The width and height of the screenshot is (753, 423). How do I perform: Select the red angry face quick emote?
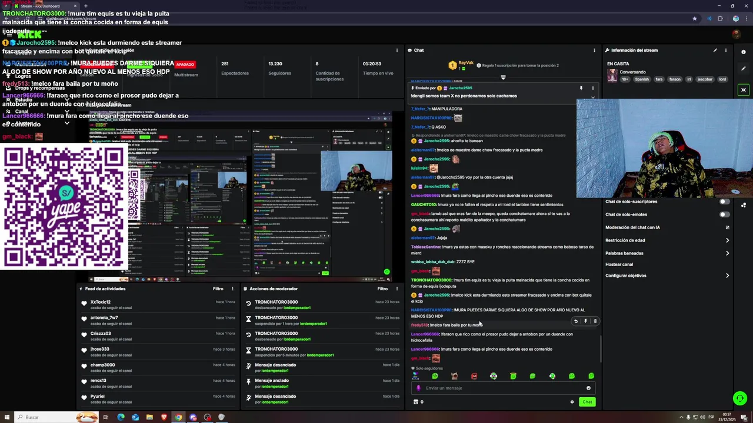474,376
